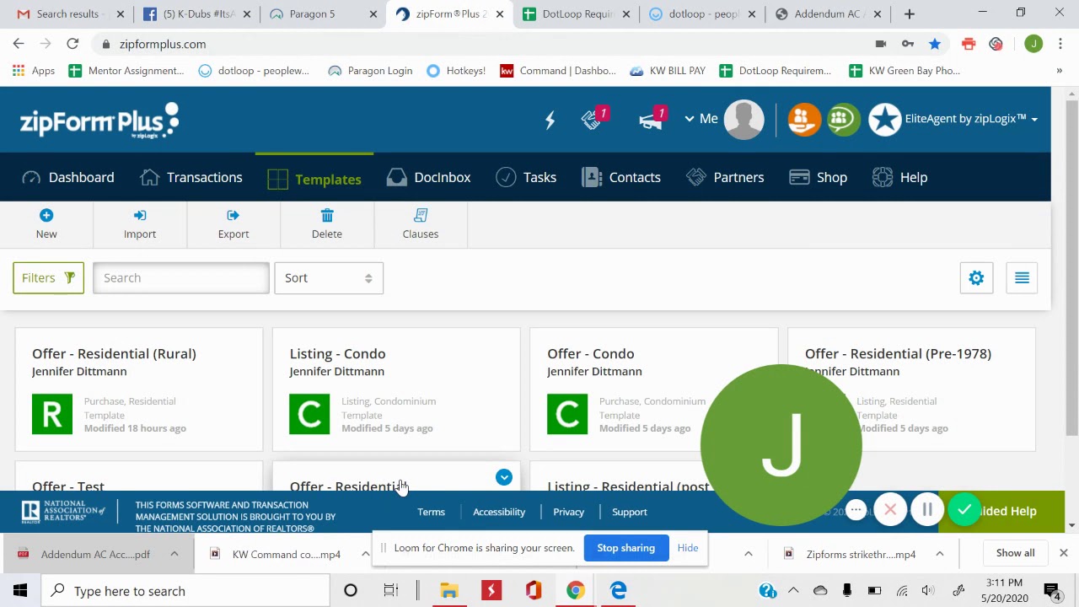Expand the KW Command mp4 download menu
Image resolution: width=1079 pixels, height=607 pixels.
click(x=365, y=554)
